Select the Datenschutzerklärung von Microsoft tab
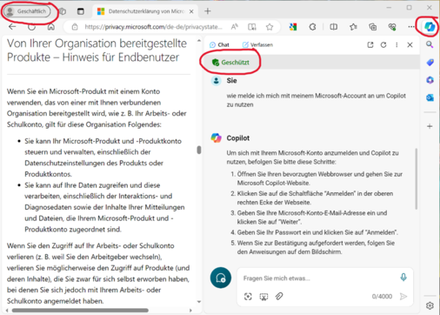This screenshot has height=315, width=440. [145, 11]
